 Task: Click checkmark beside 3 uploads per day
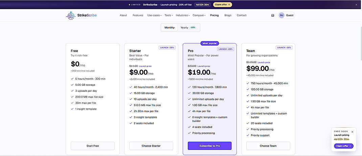click(x=72, y=91)
